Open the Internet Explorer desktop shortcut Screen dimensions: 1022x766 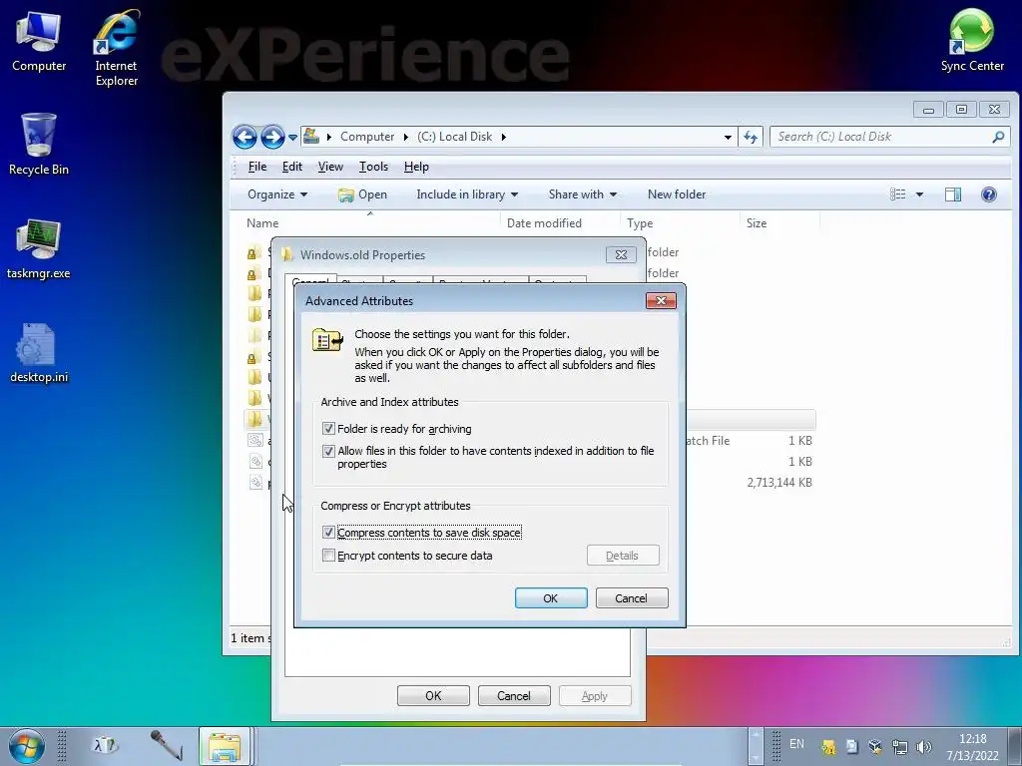pyautogui.click(x=116, y=48)
